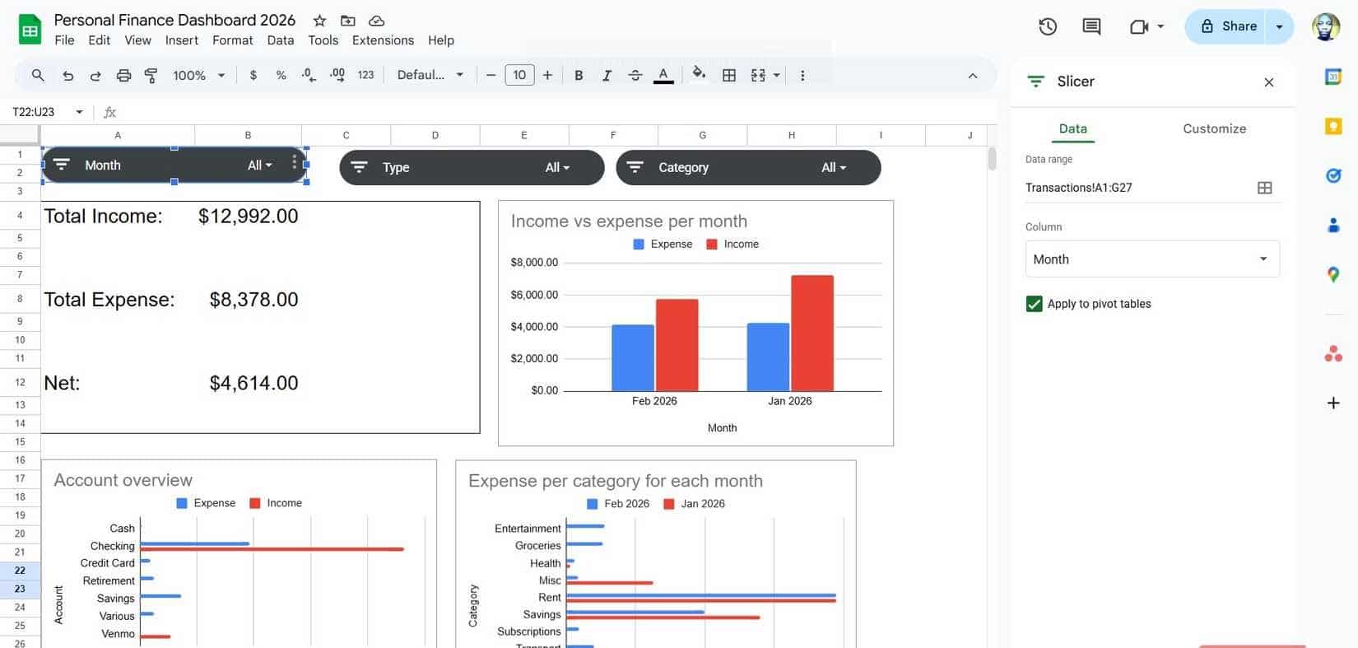The width and height of the screenshot is (1358, 648).
Task: Open the text color picker
Action: coord(663,75)
